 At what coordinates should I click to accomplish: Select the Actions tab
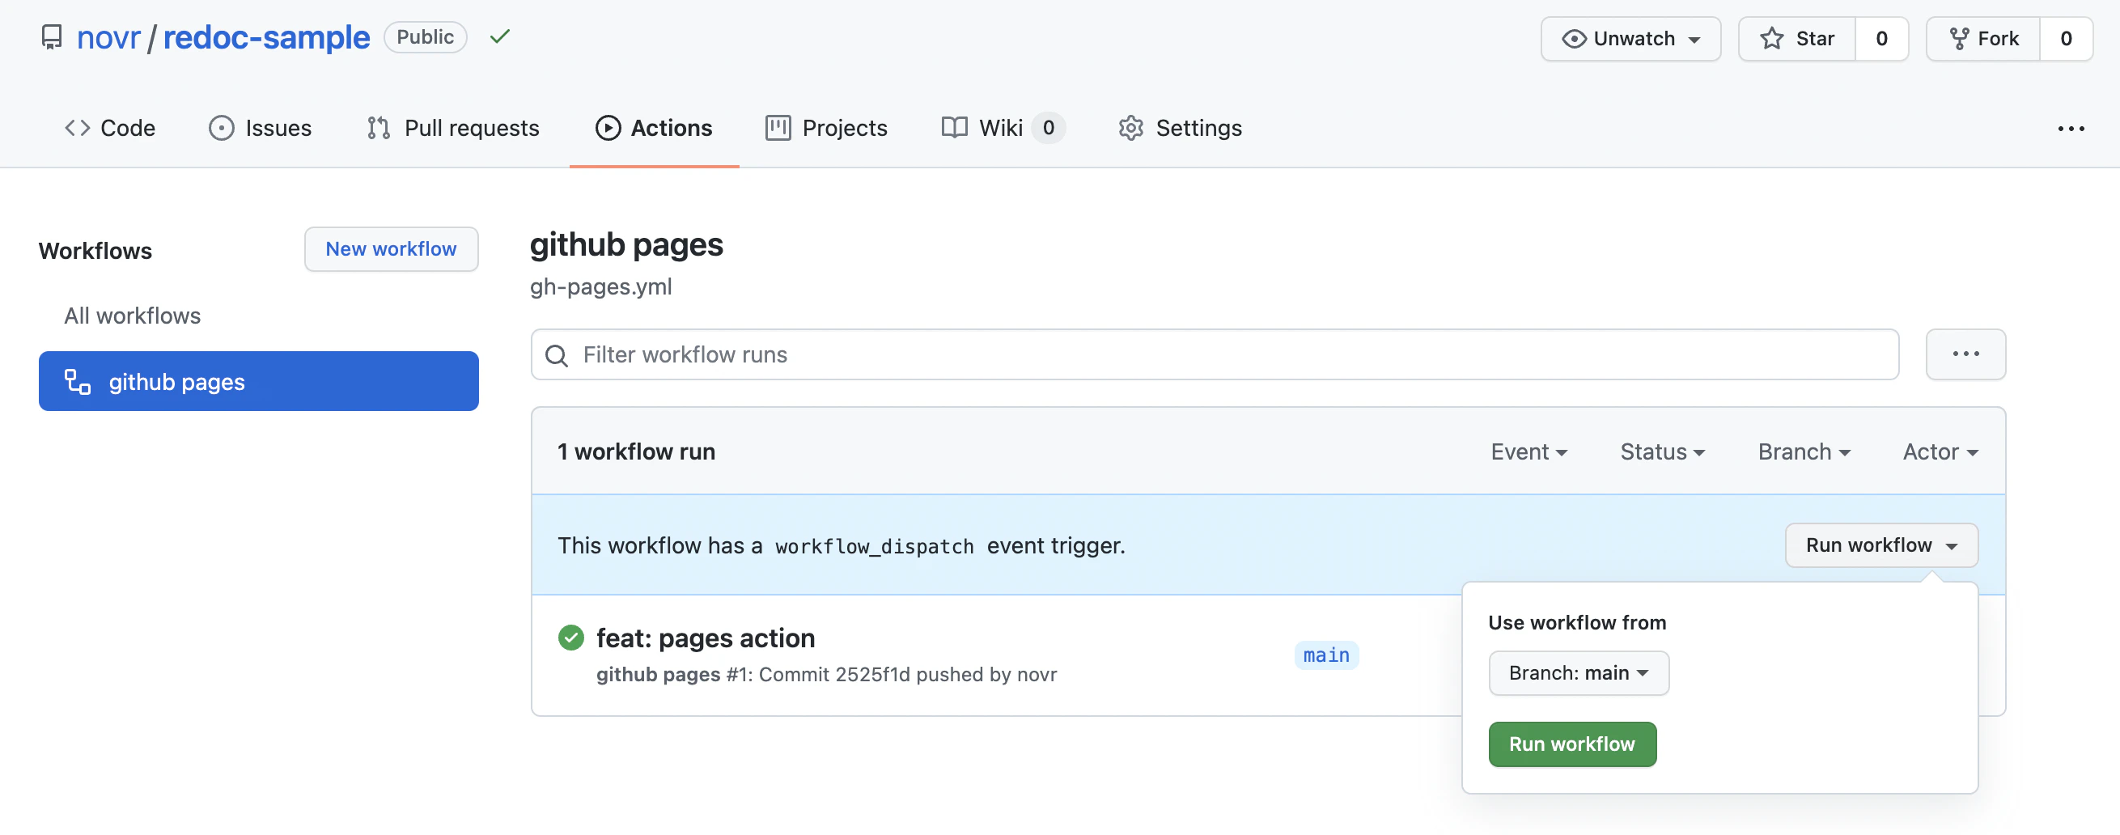coord(655,129)
